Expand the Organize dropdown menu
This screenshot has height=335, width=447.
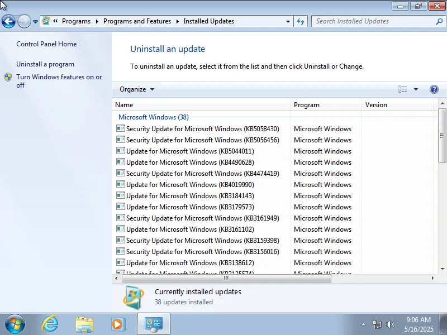pos(137,89)
